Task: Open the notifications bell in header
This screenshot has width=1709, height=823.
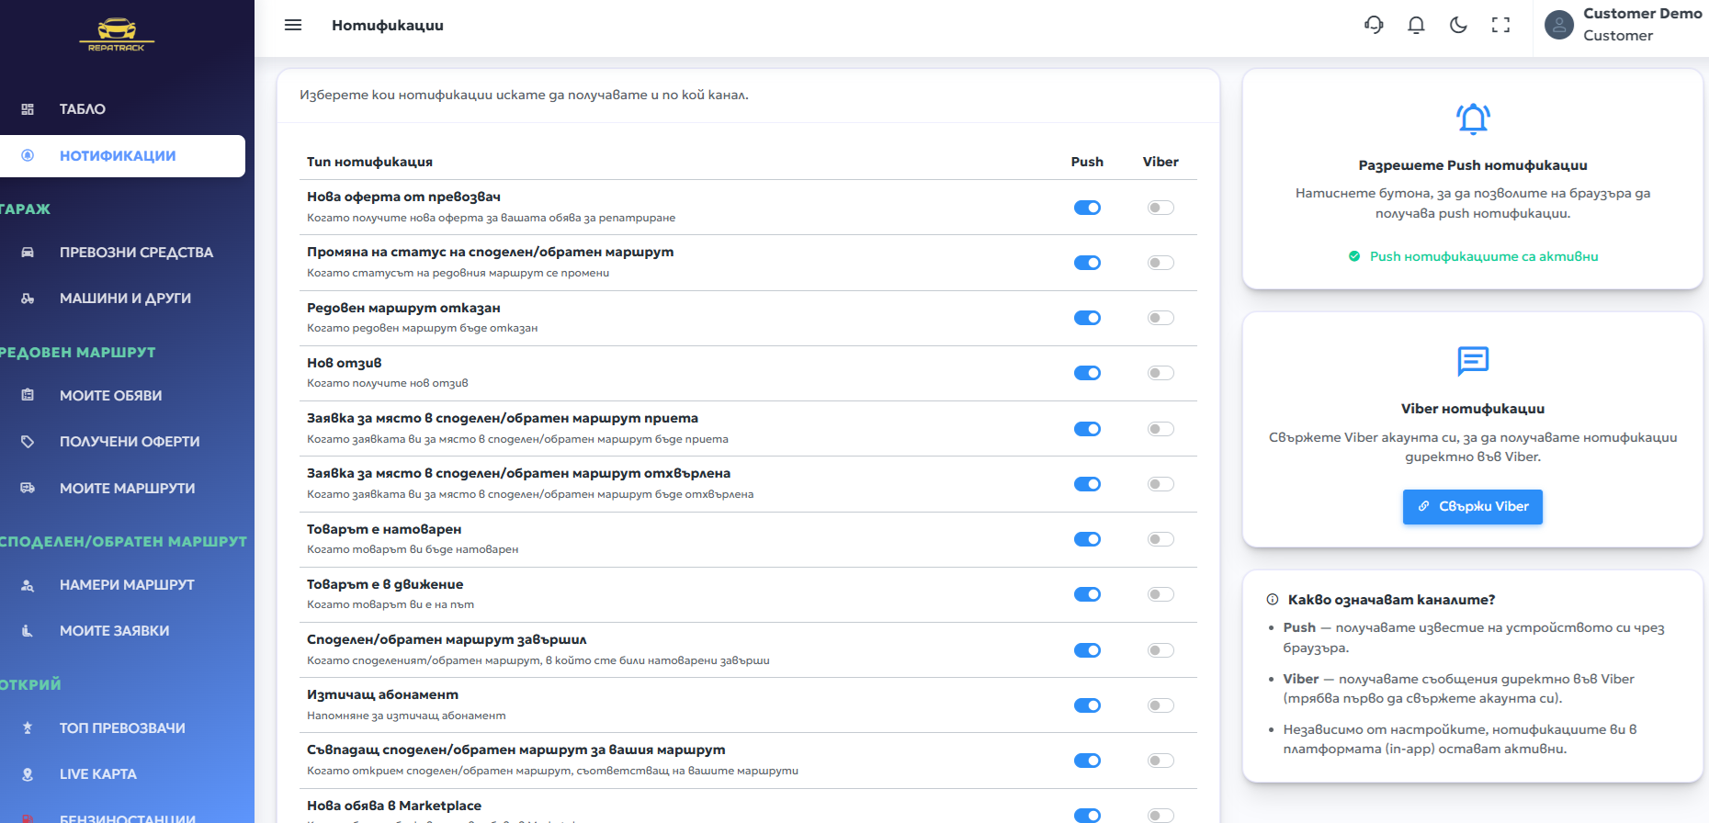Action: tap(1416, 25)
